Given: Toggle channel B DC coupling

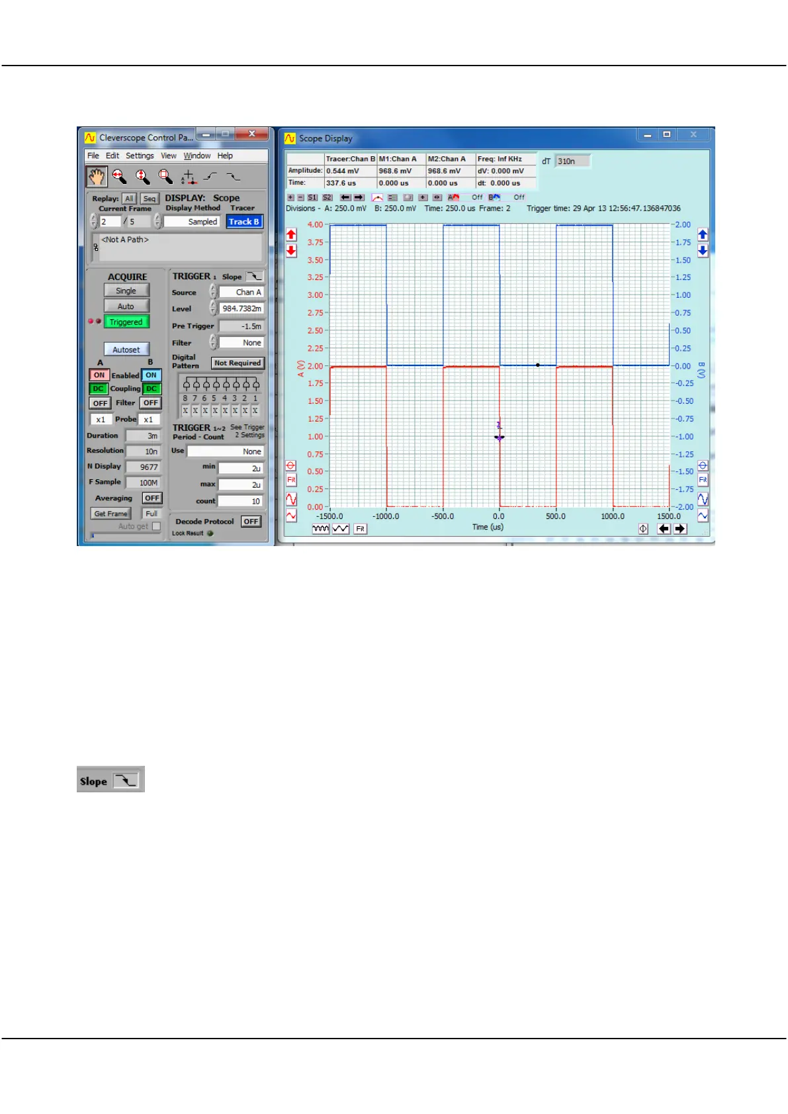Looking at the screenshot, I should click(x=152, y=389).
